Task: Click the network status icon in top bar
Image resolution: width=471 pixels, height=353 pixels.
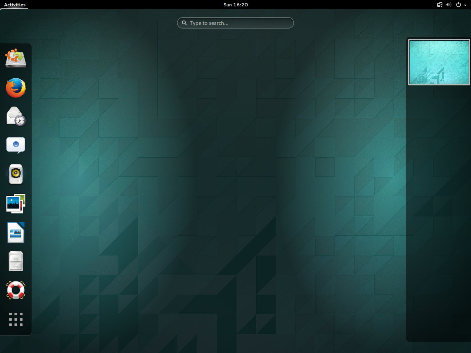Action: 440,5
